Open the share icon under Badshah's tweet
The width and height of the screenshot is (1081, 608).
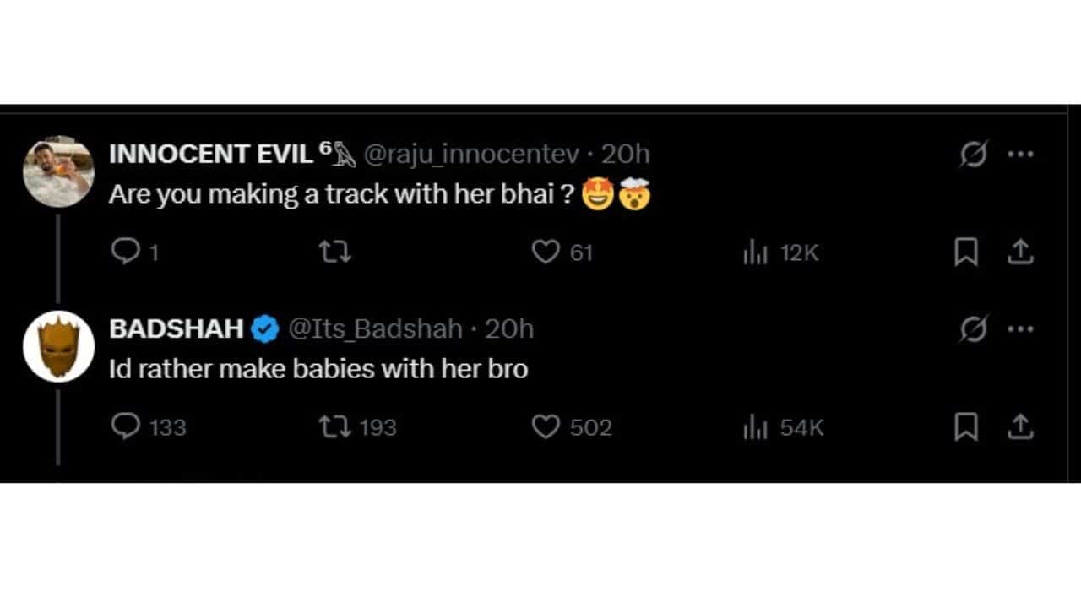point(1021,427)
